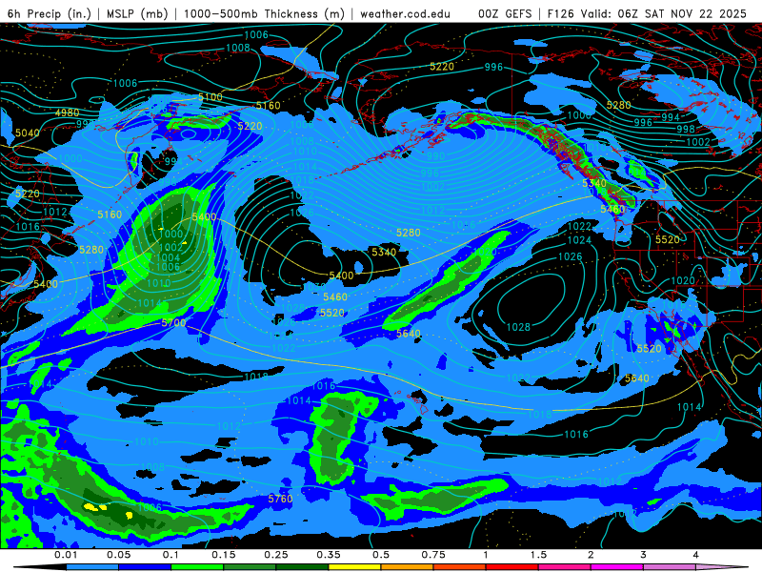Click the '5760' thickness contour label
The image size is (762, 572).
coord(280,499)
